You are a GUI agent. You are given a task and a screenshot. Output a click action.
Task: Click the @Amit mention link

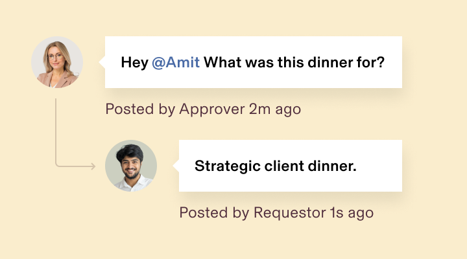pyautogui.click(x=176, y=63)
